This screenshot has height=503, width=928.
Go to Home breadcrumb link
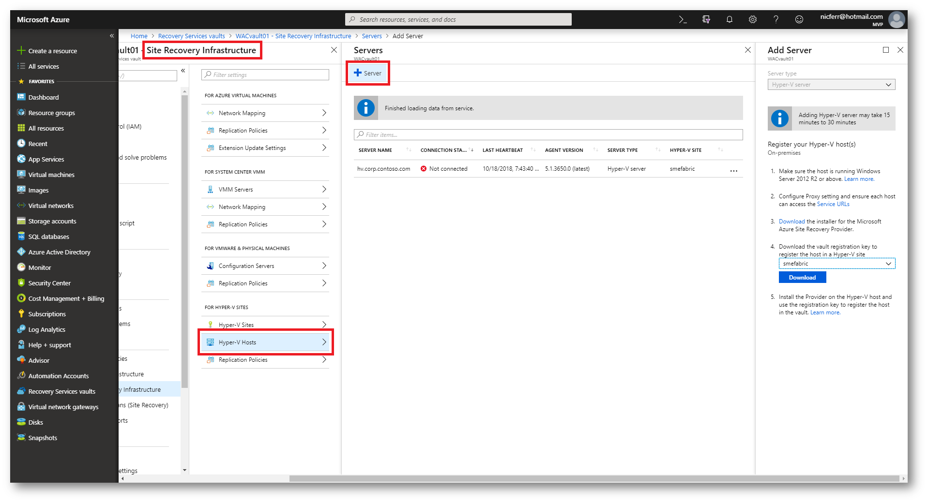click(x=139, y=36)
